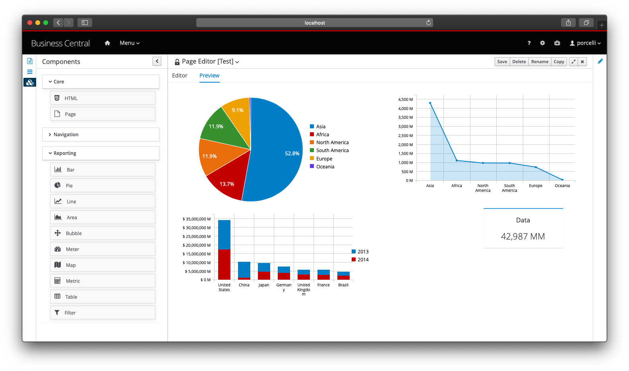Click the Home icon in the top bar

(x=107, y=43)
